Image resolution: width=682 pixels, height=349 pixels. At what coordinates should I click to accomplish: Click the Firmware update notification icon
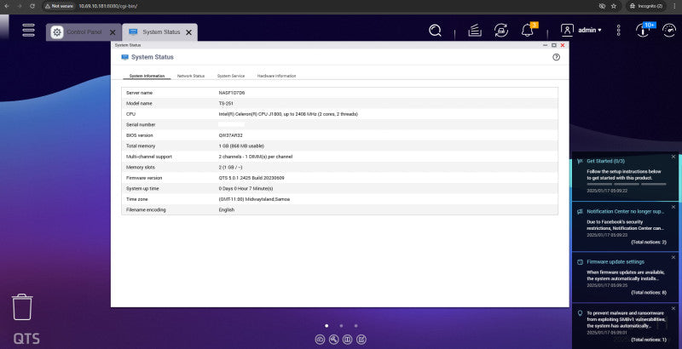tap(580, 262)
